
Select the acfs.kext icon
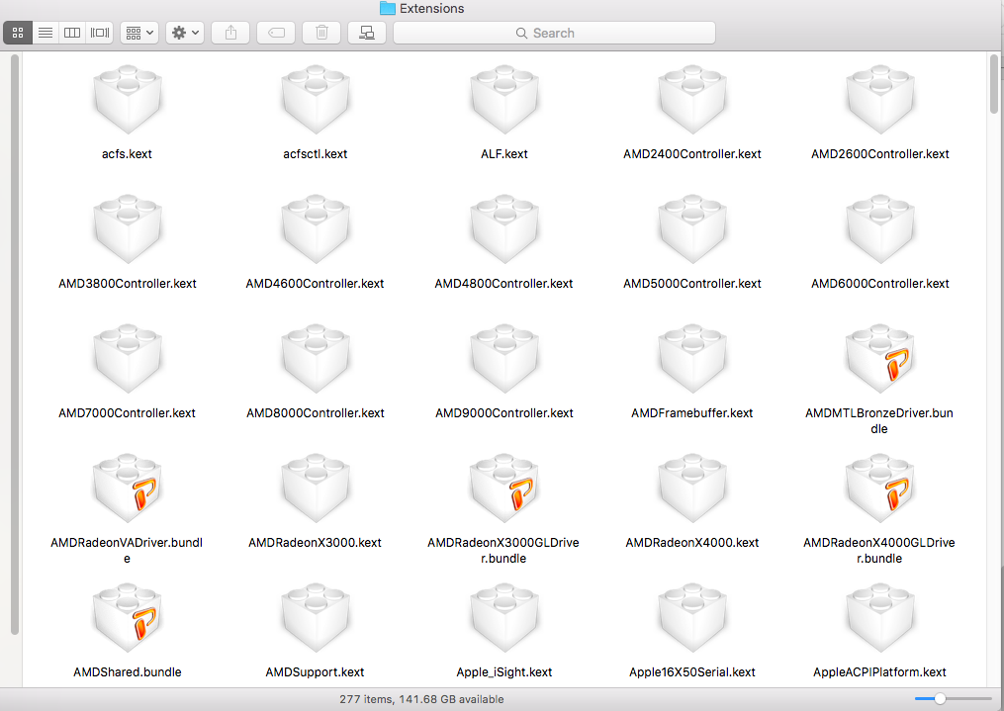point(128,99)
